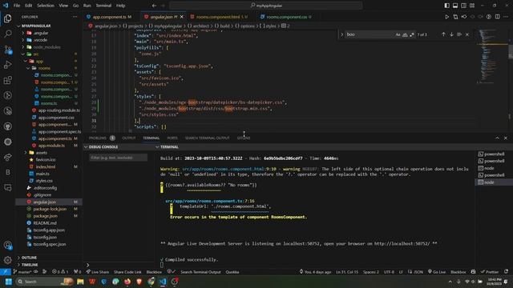Open Manage gear in activity bar
This screenshot has width=513, height=288.
click(x=7, y=260)
